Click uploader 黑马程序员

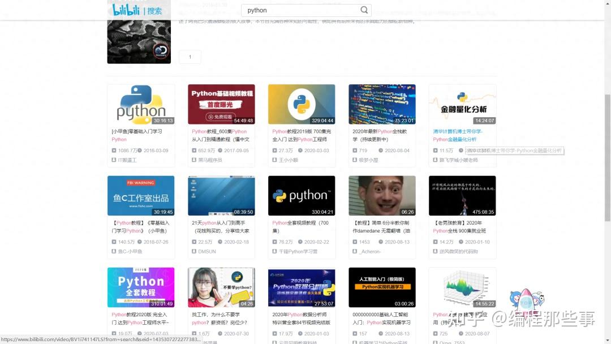click(210, 160)
